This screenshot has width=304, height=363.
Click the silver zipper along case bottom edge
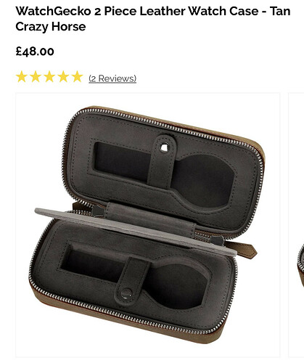(126, 314)
